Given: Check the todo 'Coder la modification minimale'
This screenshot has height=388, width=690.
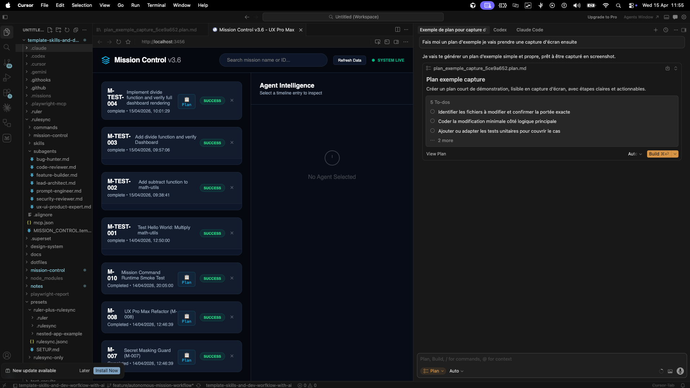Looking at the screenshot, I should (432, 121).
